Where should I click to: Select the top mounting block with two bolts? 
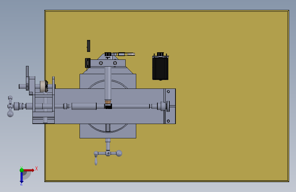pyautogui.click(x=108, y=63)
